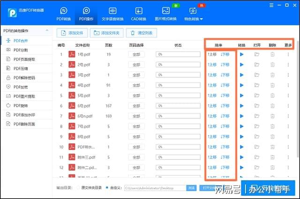The height and width of the screenshot is (199, 300).
Task: Collapse the PDF的其他操作 sidebar section
Action: (x=47, y=30)
